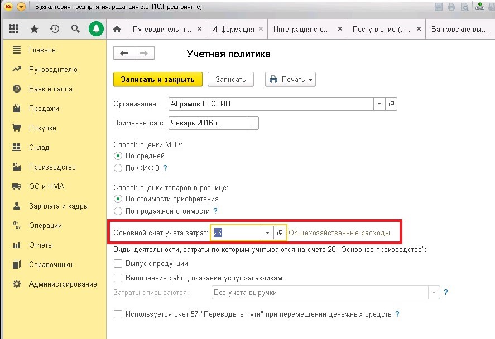Click the back arrow navigation button
Image resolution: width=495 pixels, height=339 pixels.
pos(124,54)
